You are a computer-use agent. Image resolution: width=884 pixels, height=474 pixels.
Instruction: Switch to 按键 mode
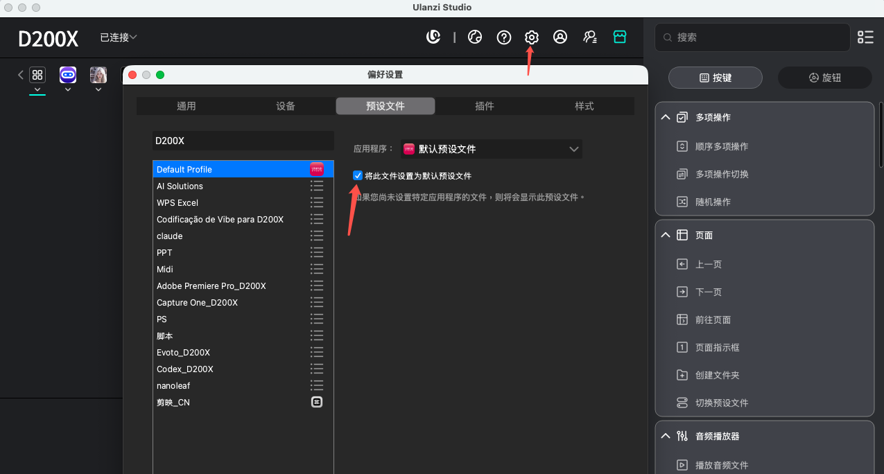coord(716,78)
